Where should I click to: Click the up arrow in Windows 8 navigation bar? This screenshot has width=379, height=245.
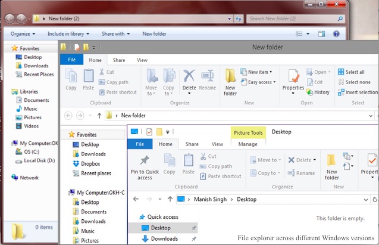tap(99, 116)
